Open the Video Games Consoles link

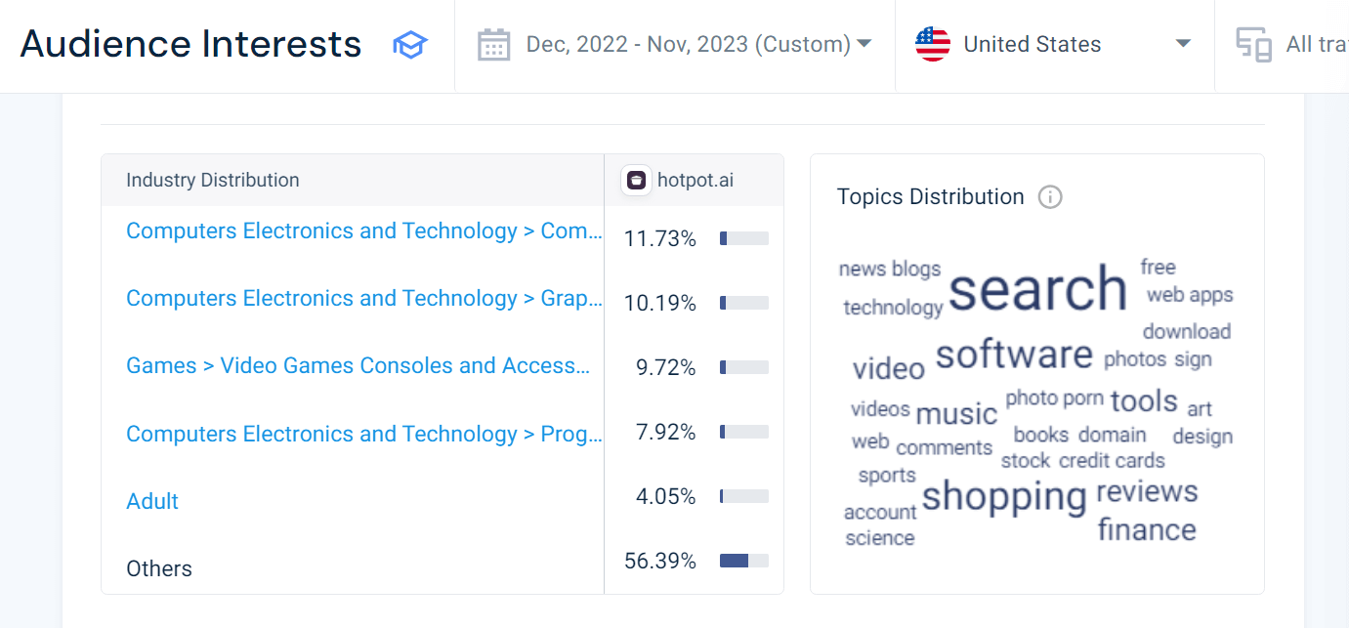pos(358,366)
